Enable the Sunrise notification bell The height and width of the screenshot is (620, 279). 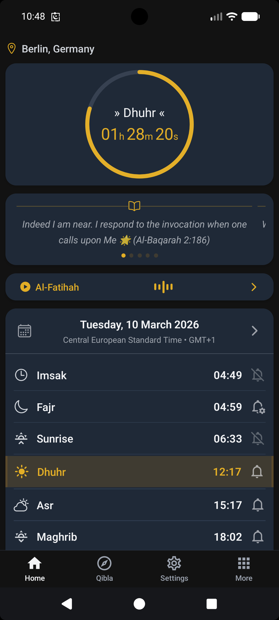[x=258, y=439]
